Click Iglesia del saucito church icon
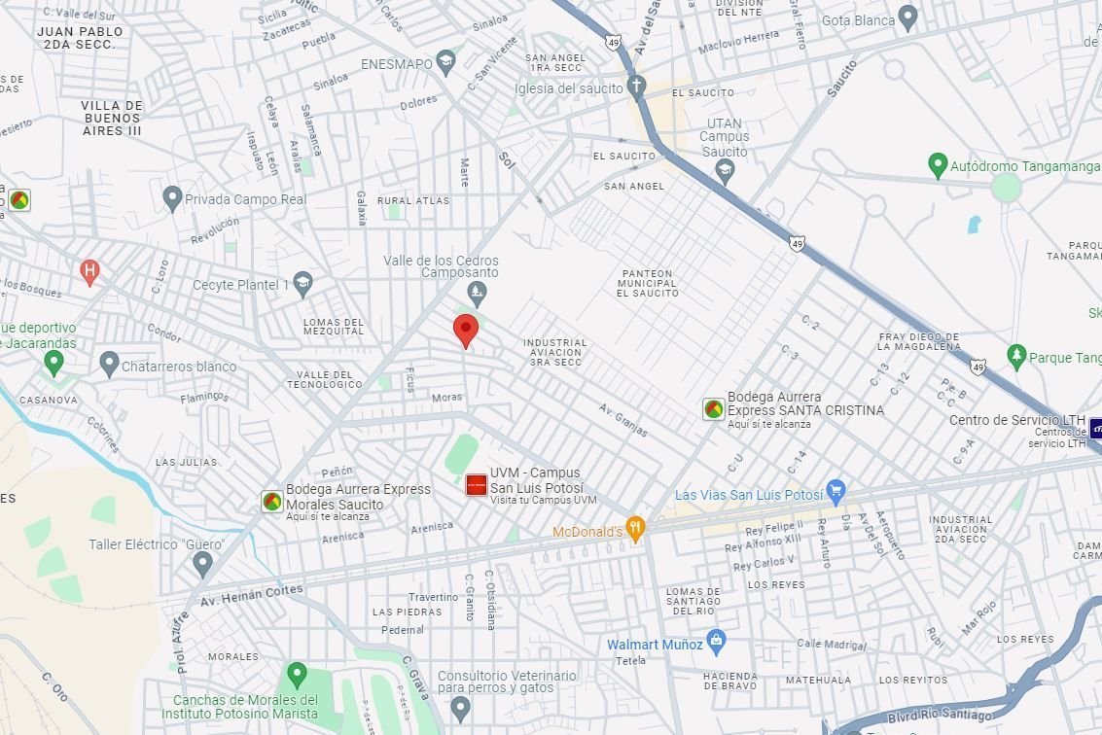1102x735 pixels. pos(636,87)
